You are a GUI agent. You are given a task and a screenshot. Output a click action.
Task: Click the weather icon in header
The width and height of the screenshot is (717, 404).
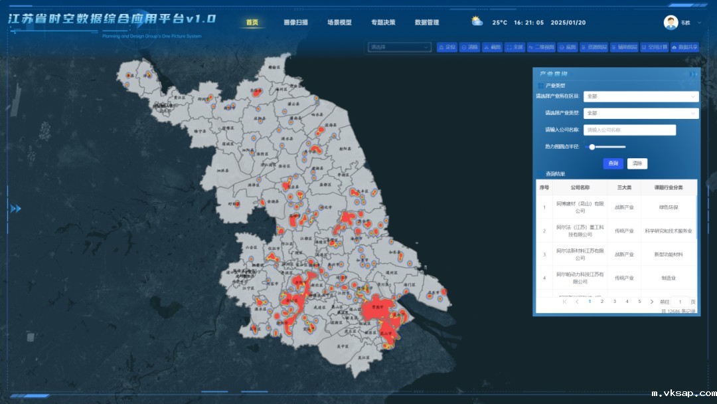[x=477, y=21]
